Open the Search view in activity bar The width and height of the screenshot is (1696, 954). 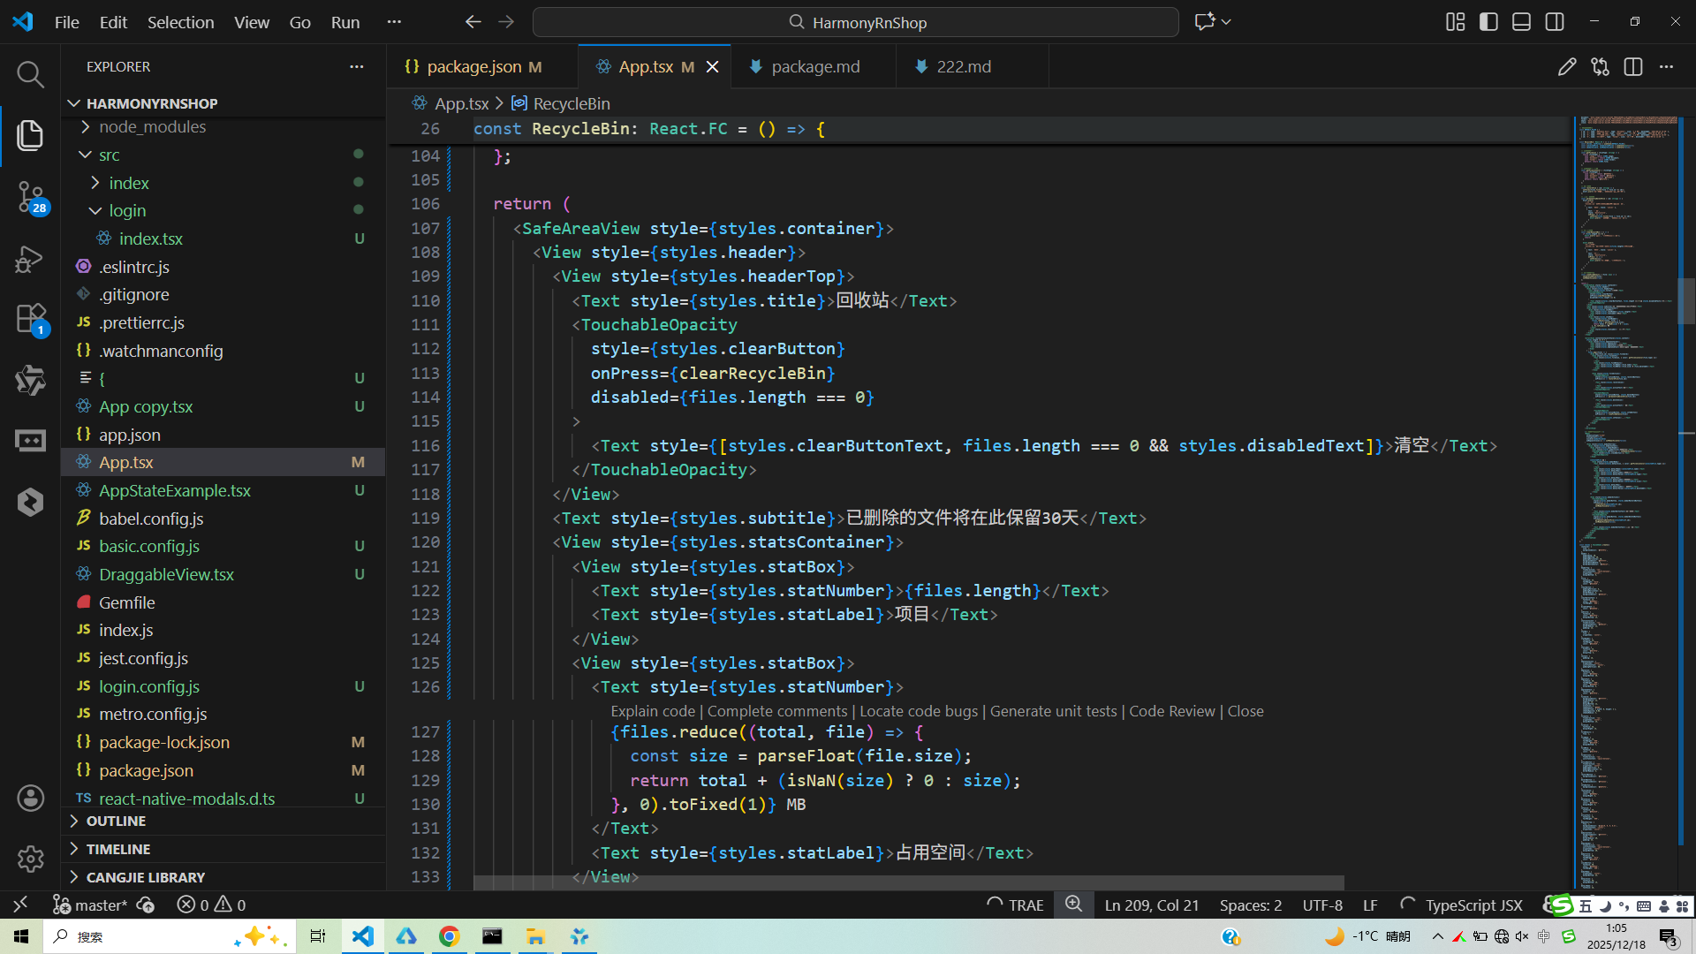tap(30, 75)
